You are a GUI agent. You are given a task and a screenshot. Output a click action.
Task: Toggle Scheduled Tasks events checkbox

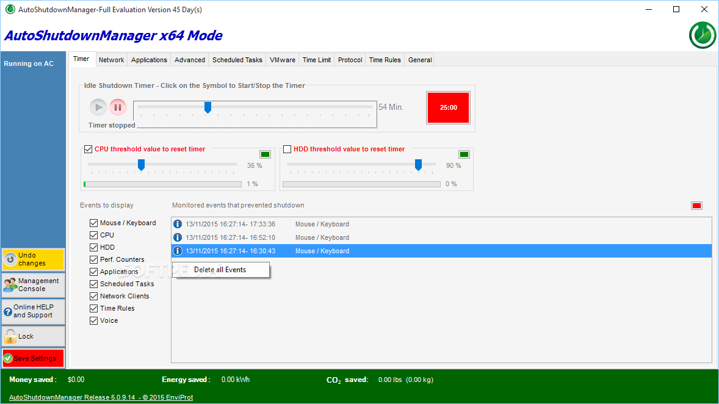(93, 284)
